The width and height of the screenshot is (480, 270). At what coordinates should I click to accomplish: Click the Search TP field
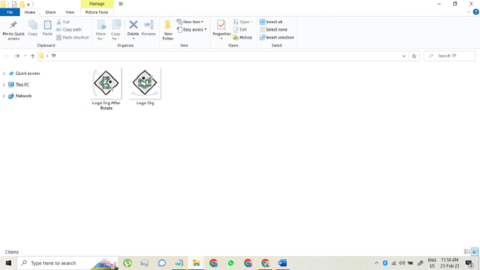click(x=449, y=56)
